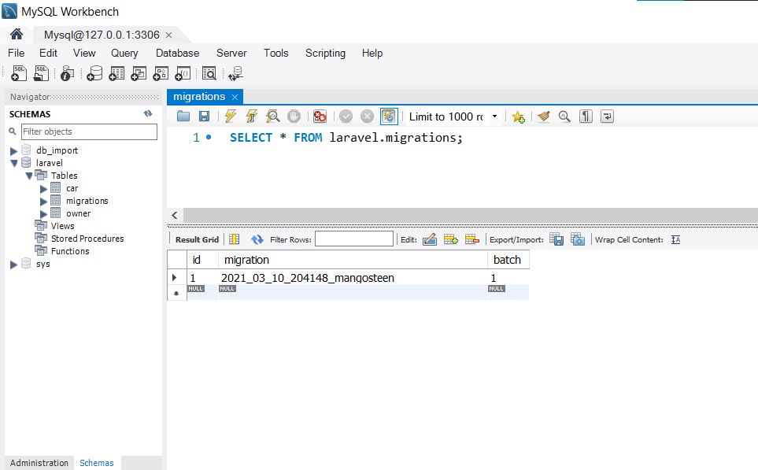Create a new view icon
This screenshot has width=758, height=470.
[139, 73]
